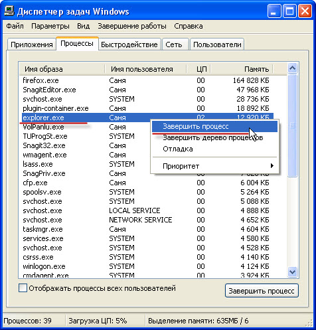Click the scrollbar down arrow
This screenshot has height=330, width=316.
[293, 272]
